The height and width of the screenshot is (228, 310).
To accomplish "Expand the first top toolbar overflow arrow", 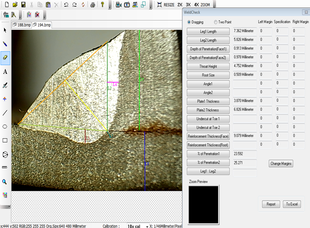I will 110,7.
